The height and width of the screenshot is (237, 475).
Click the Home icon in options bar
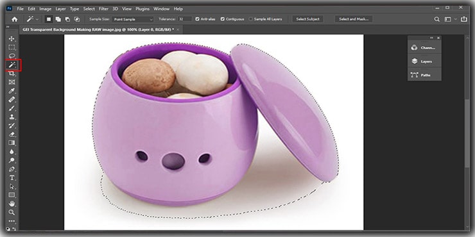pos(15,19)
